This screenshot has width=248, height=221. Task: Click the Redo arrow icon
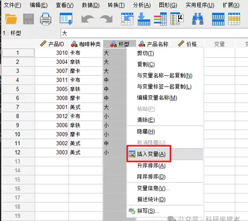(x=106, y=19)
